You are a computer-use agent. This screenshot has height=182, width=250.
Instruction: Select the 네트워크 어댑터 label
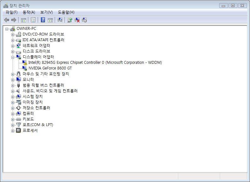pyautogui.click(x=36, y=46)
